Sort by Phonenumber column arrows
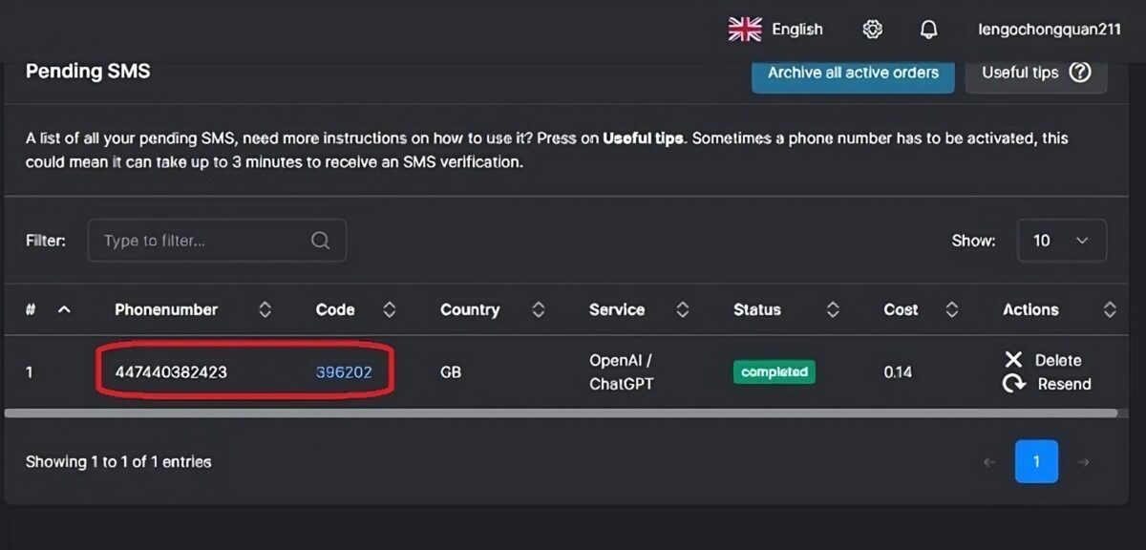 (x=265, y=309)
